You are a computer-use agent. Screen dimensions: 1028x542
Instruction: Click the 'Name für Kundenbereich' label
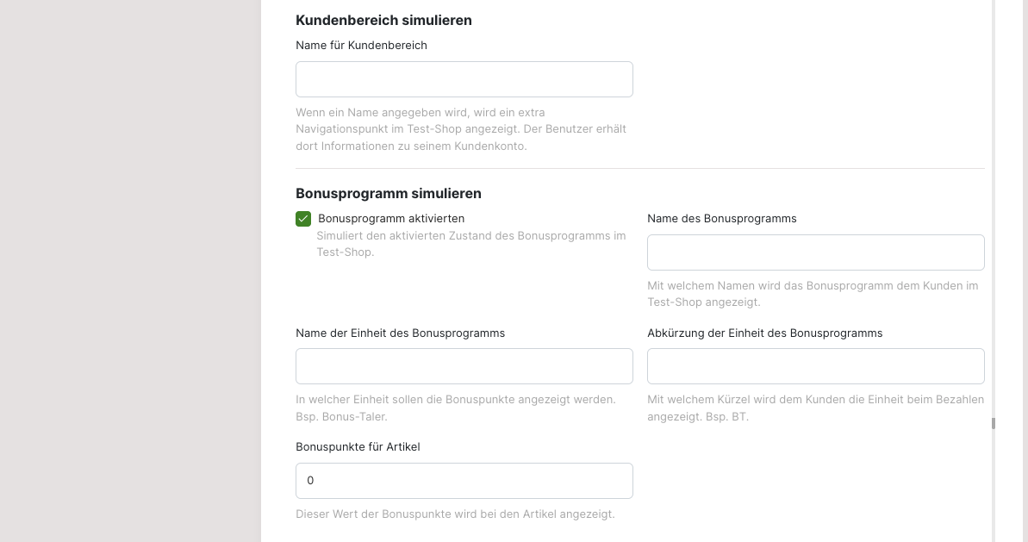[x=361, y=46]
